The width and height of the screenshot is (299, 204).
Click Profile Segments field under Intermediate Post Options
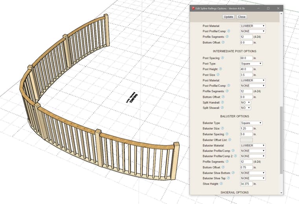click(246, 91)
